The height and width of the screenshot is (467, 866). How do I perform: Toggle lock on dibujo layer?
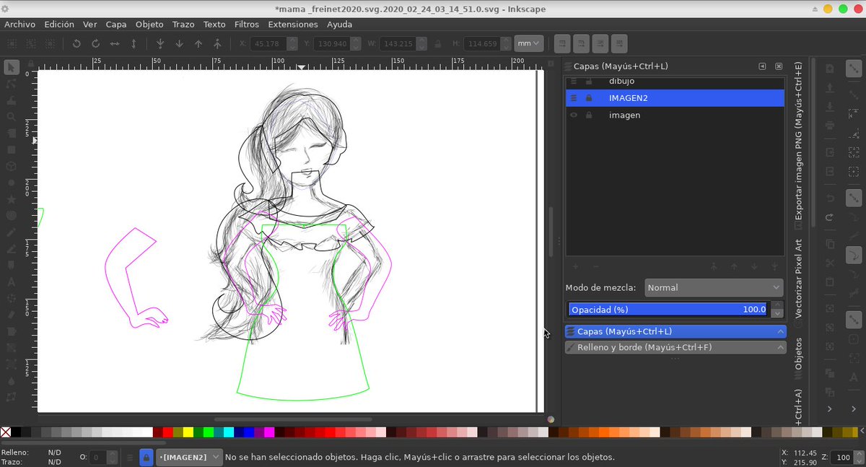coord(589,82)
